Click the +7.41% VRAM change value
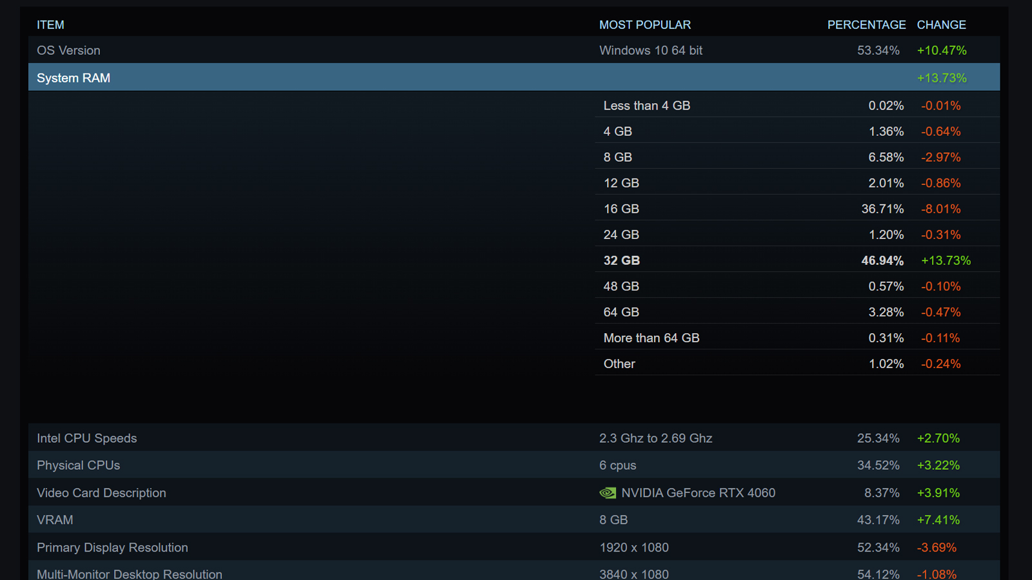Image resolution: width=1032 pixels, height=580 pixels. point(938,520)
